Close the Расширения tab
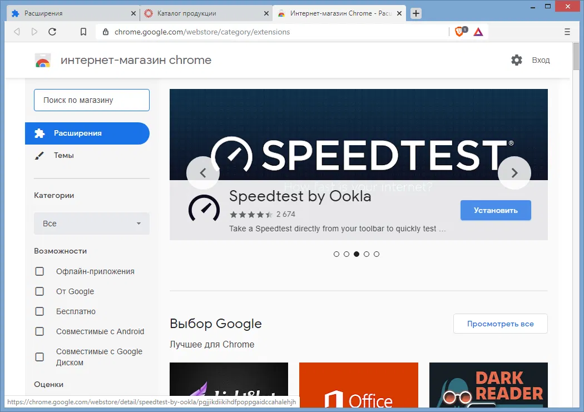This screenshot has width=584, height=412. pyautogui.click(x=133, y=13)
